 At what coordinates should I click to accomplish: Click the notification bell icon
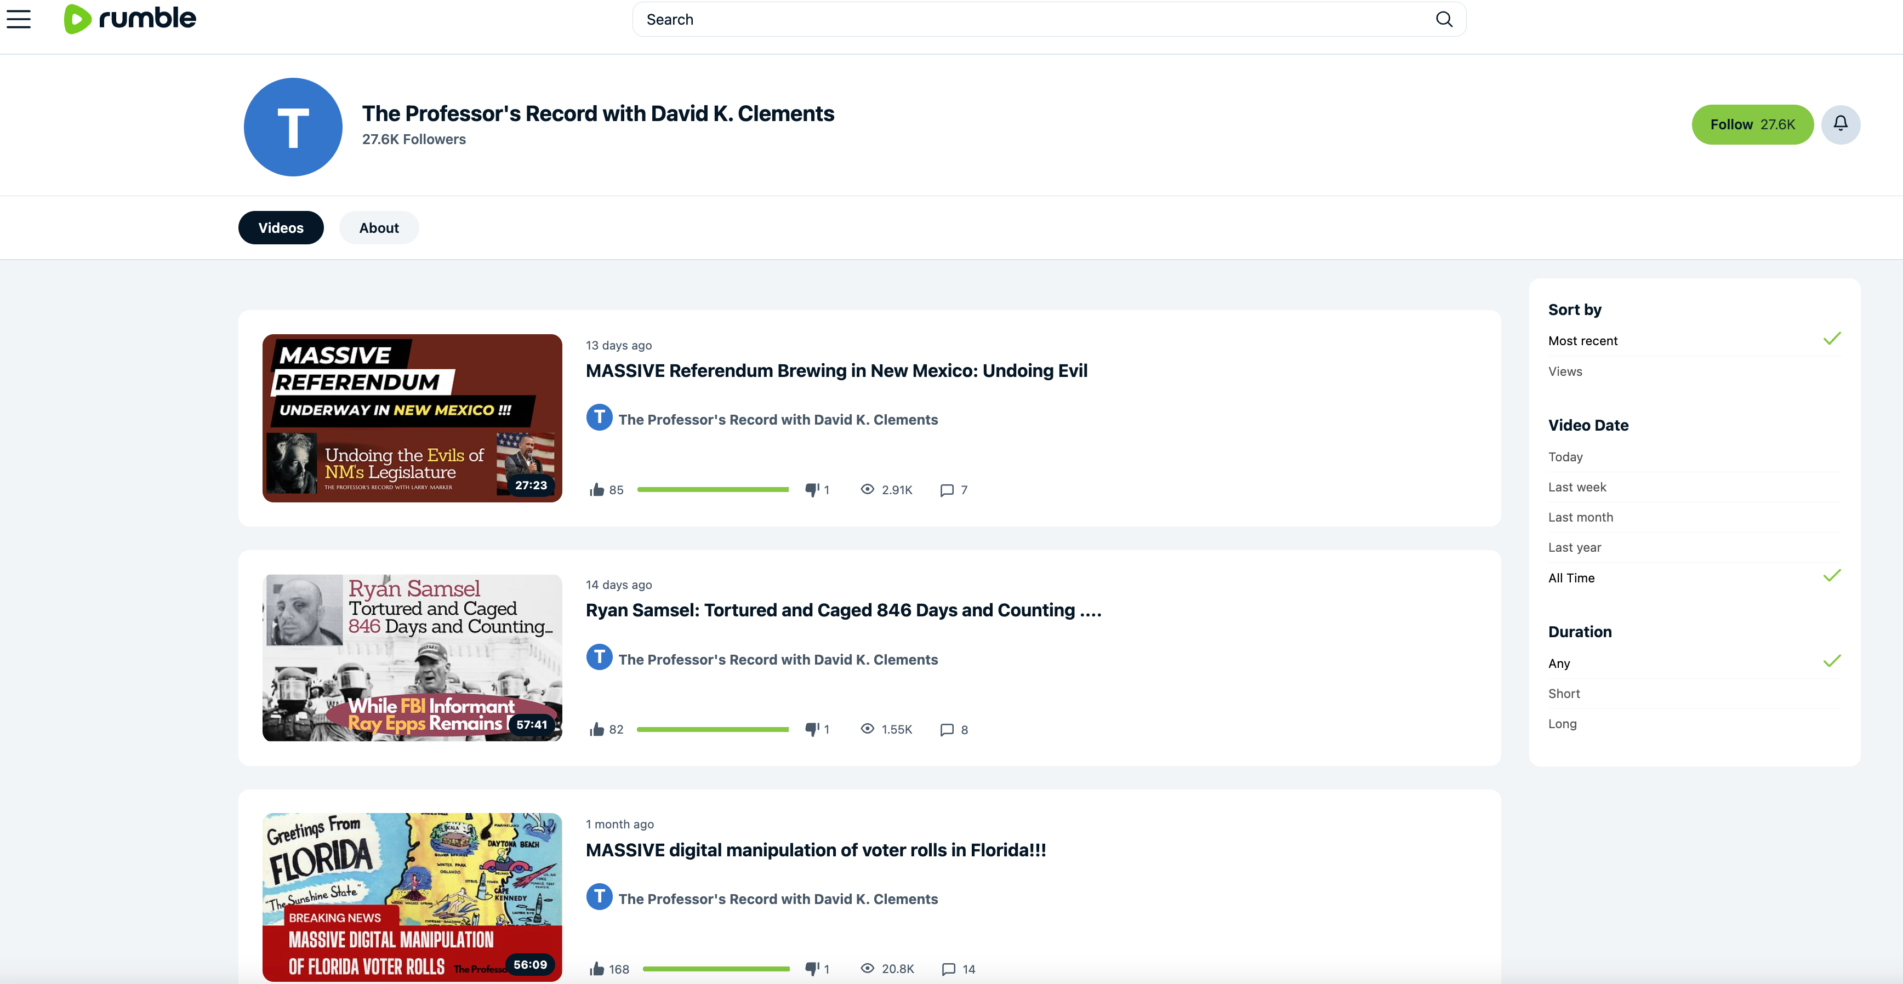coord(1840,124)
